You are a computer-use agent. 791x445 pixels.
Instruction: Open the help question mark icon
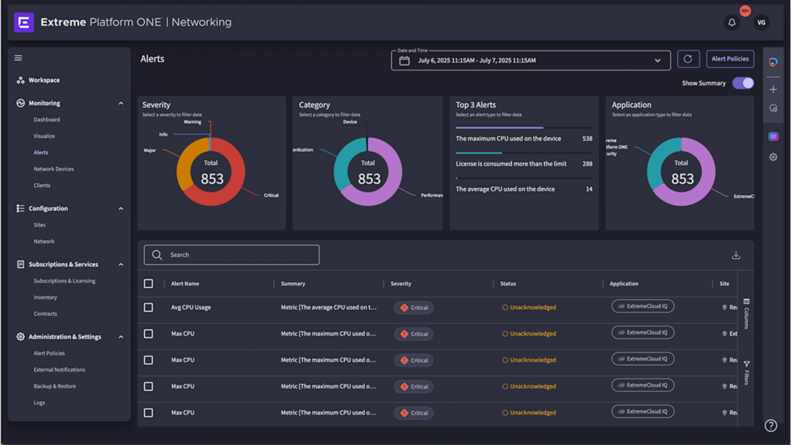771,426
